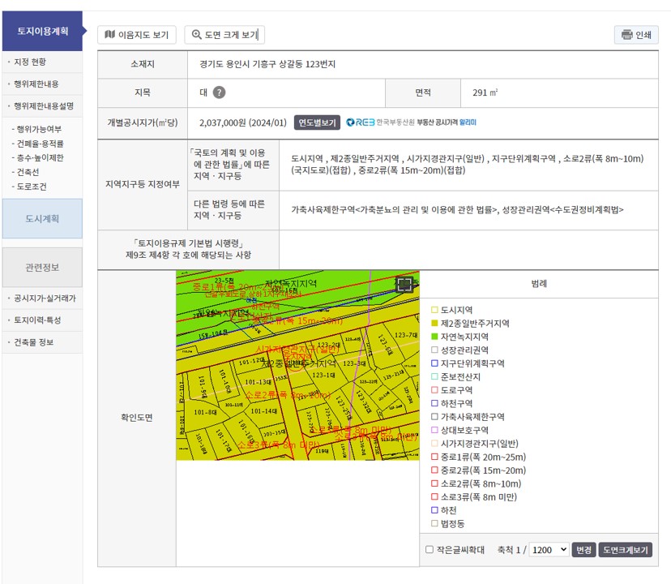Open the question mark help next to 대
671x584 pixels.
219,92
